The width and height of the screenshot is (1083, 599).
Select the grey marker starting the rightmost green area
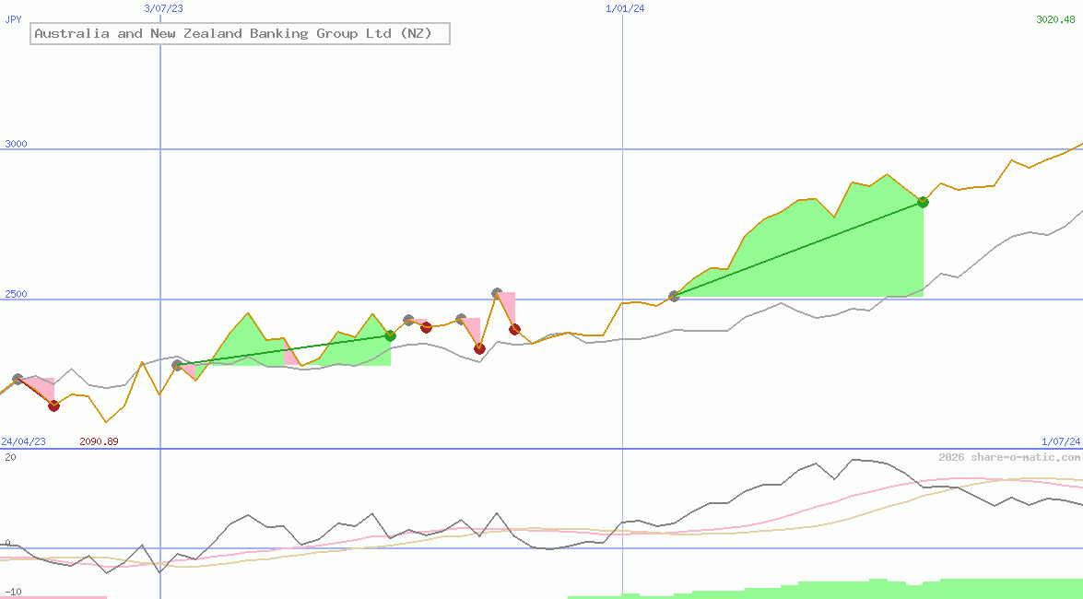tap(674, 295)
